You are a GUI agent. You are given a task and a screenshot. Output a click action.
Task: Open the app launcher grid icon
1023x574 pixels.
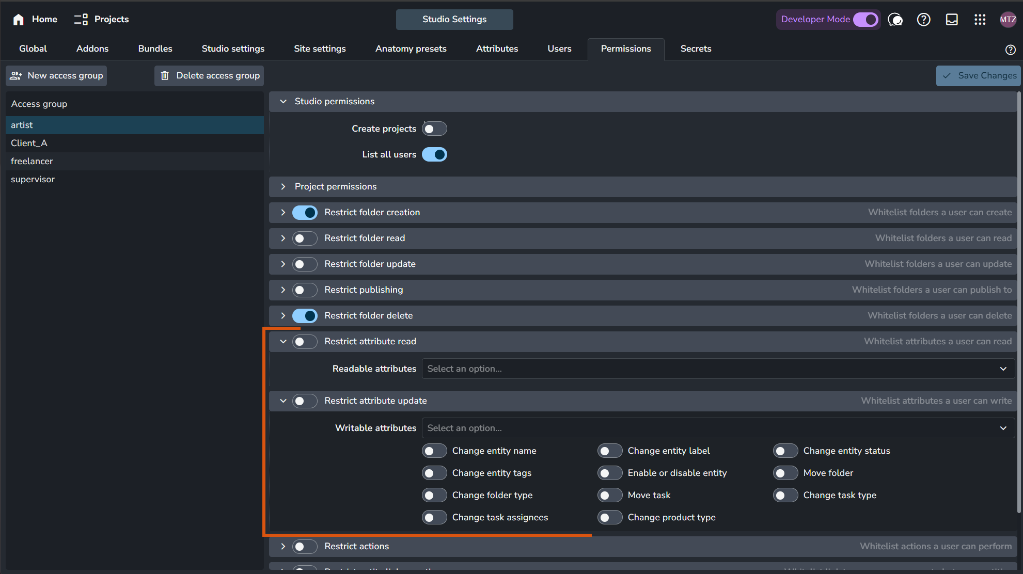pos(980,20)
